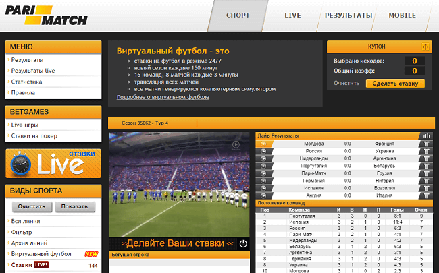Click the T icon for Нидерланды – Аргентина

(x=426, y=158)
